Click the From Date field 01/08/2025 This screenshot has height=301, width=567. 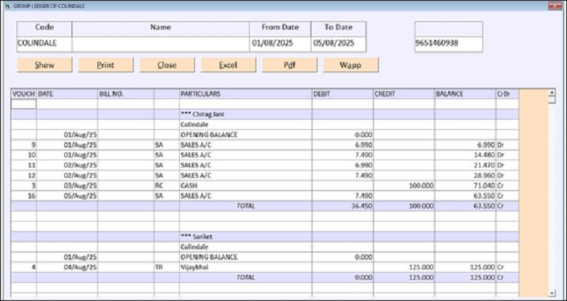click(280, 44)
